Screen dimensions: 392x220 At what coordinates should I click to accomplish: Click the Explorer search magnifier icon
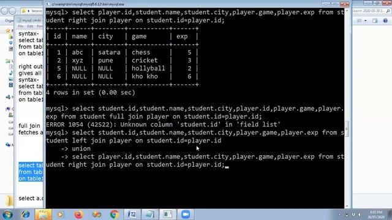click(388, 11)
